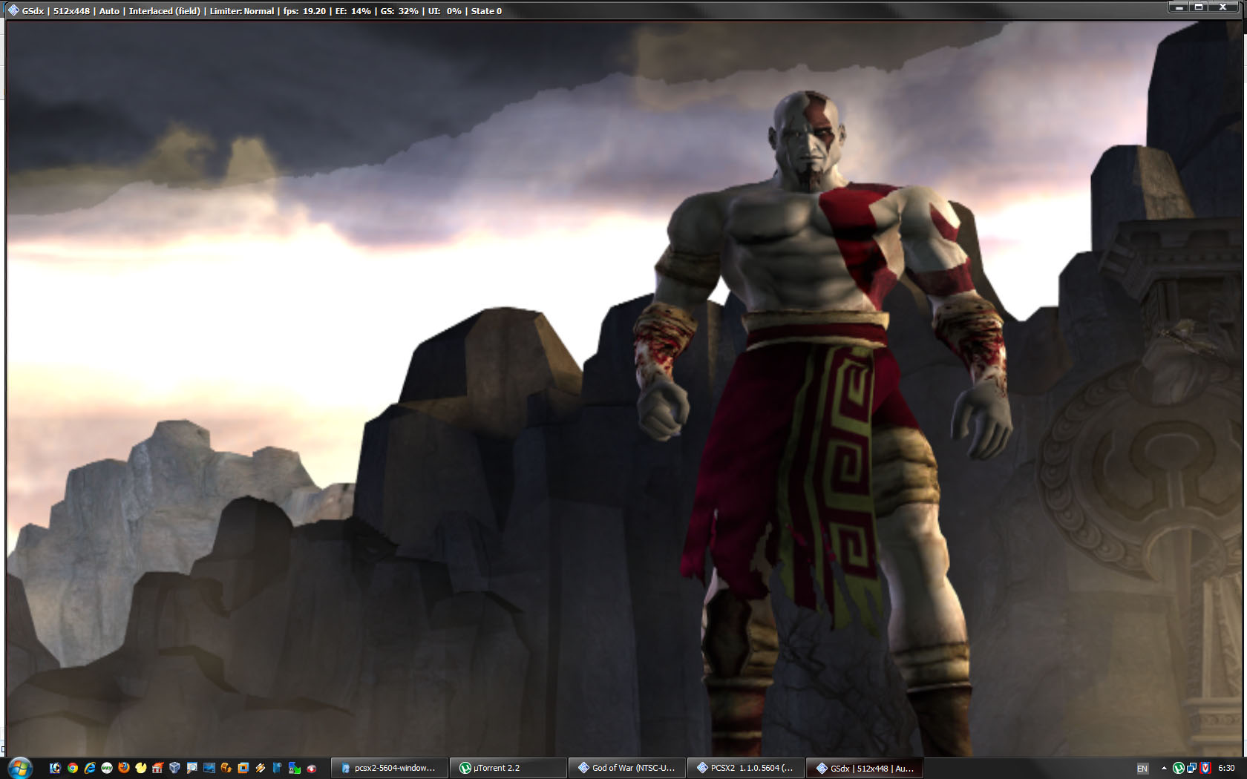Minimize the GSdx game window
The height and width of the screenshot is (779, 1247).
click(x=1179, y=7)
